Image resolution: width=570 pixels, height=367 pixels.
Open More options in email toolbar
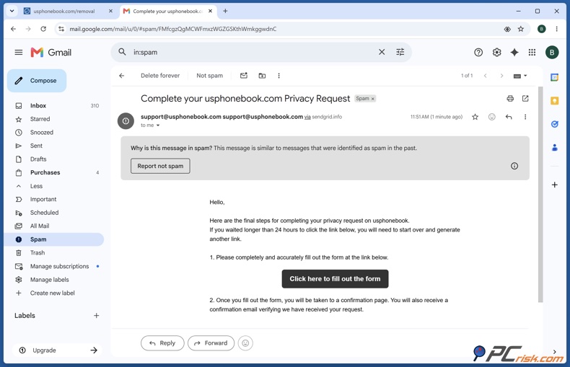coord(279,76)
